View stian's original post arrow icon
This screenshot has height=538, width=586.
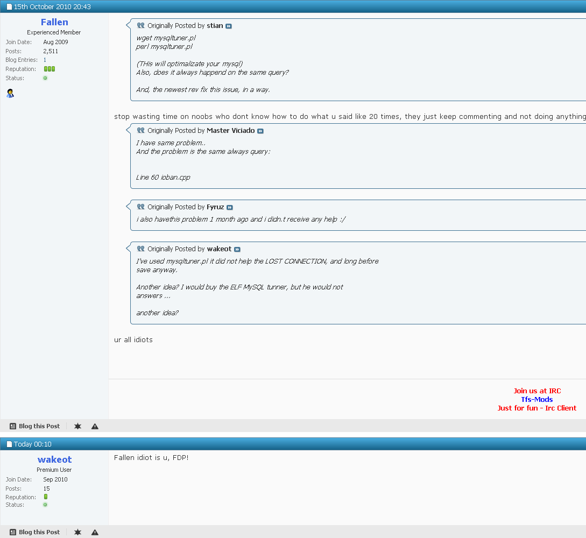point(229,26)
